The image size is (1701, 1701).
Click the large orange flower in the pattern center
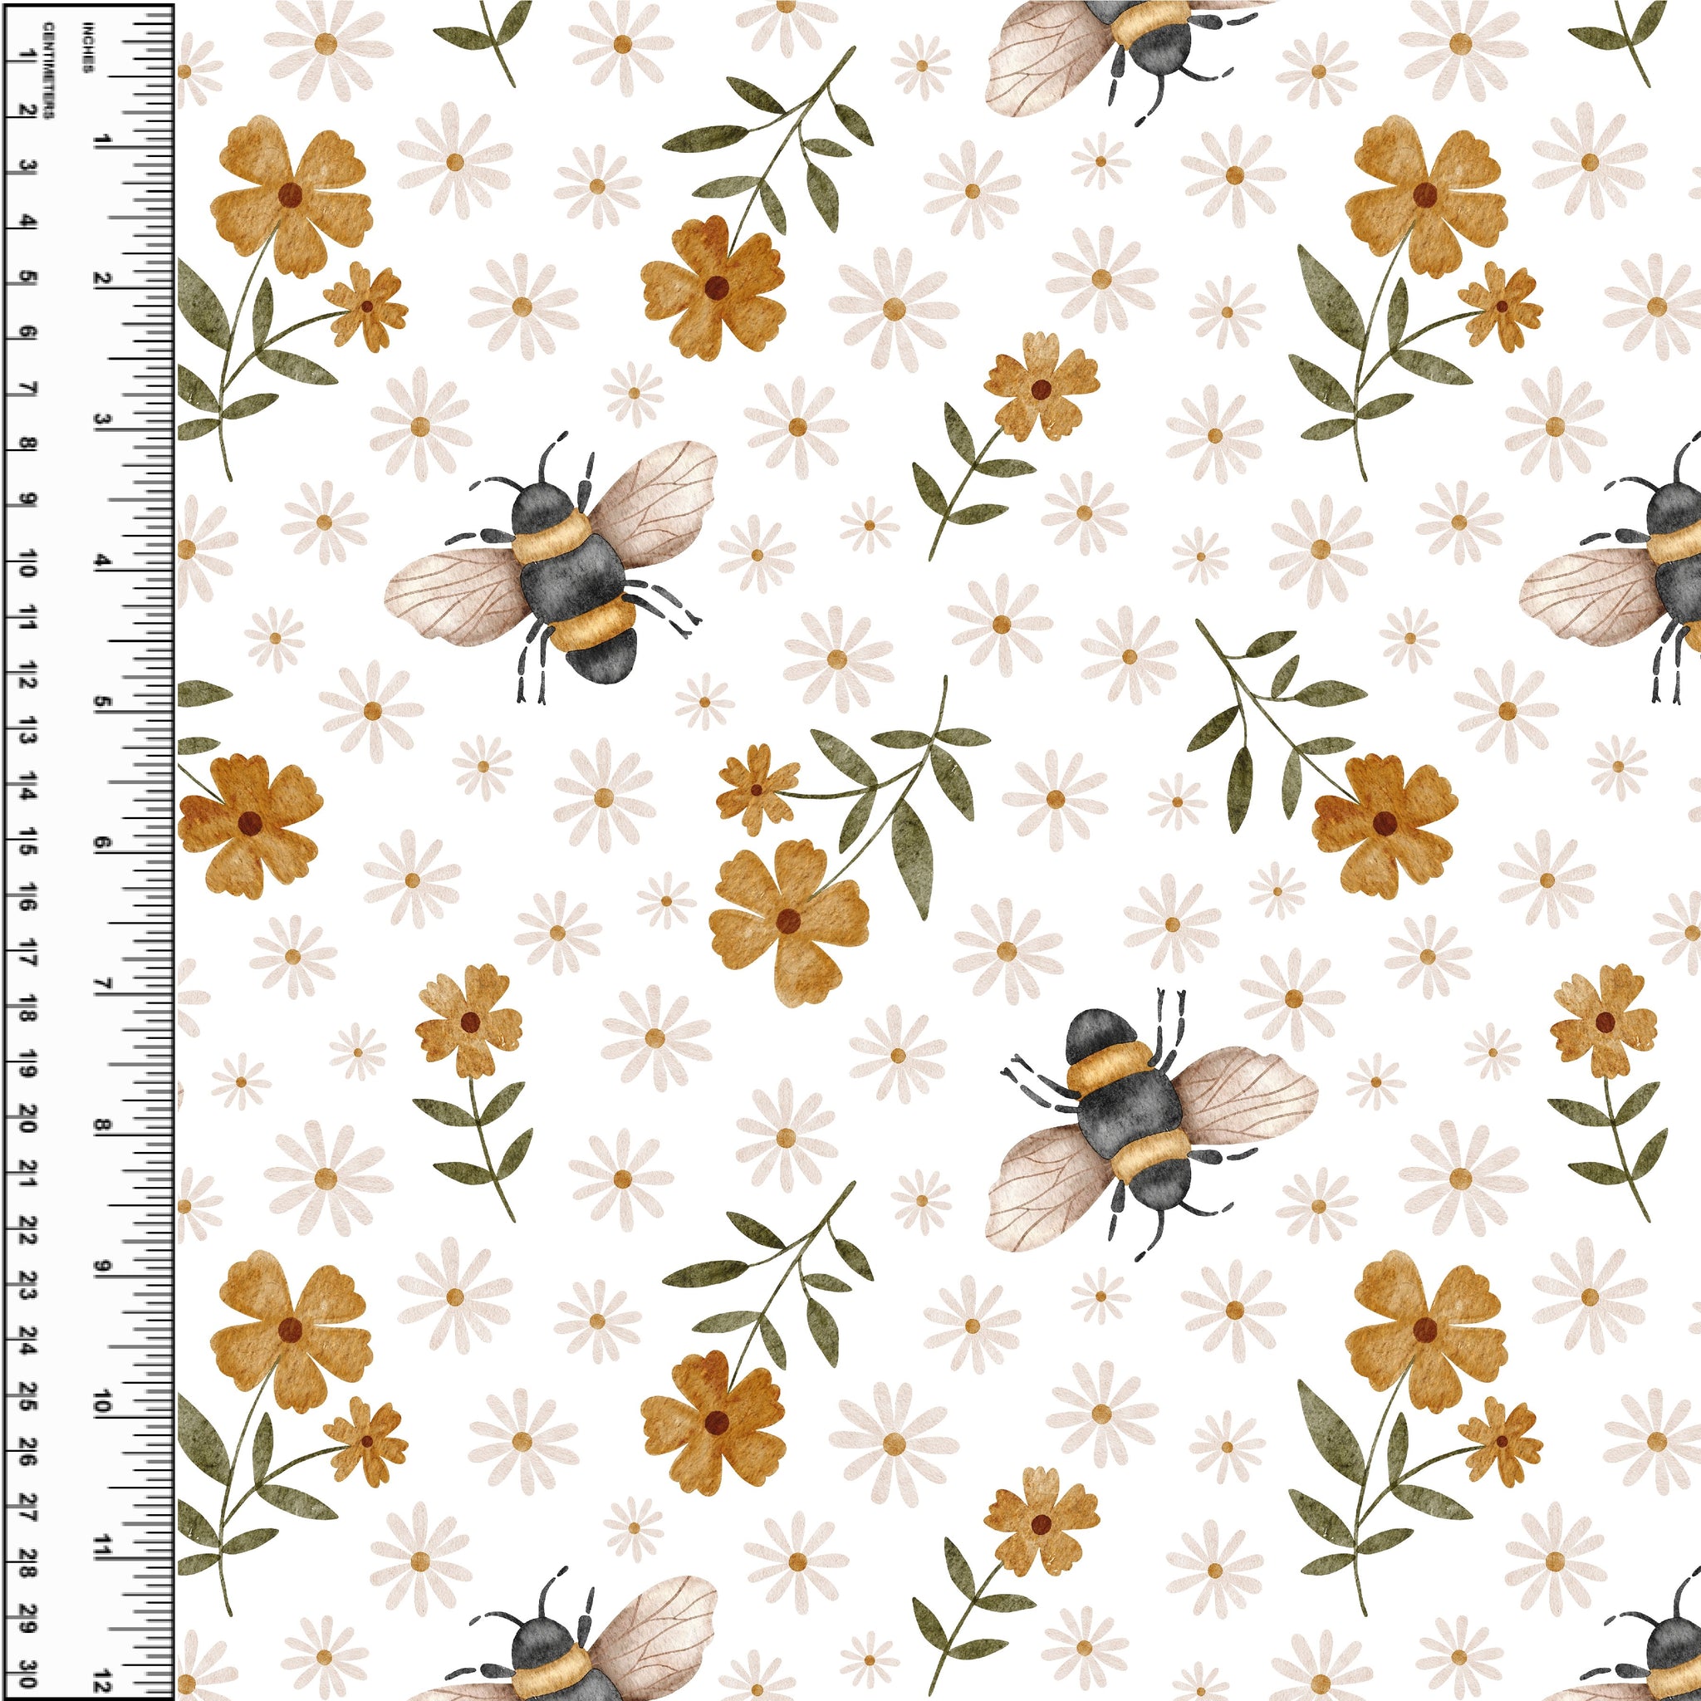point(789,921)
